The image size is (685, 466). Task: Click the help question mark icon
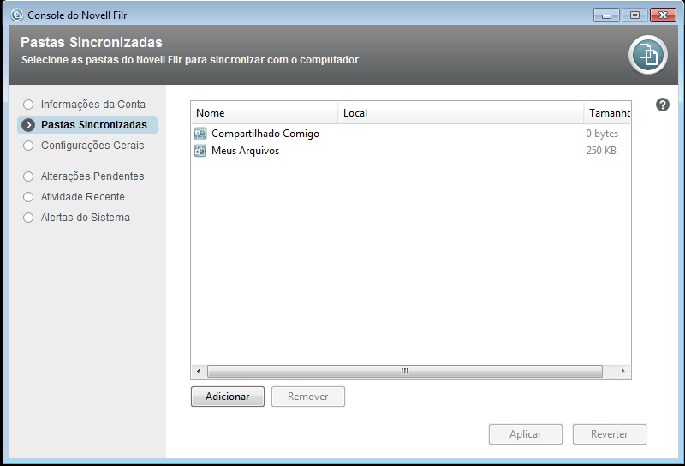pyautogui.click(x=662, y=105)
